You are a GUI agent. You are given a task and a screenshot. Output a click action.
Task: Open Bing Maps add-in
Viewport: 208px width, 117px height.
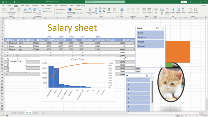click(78, 9)
